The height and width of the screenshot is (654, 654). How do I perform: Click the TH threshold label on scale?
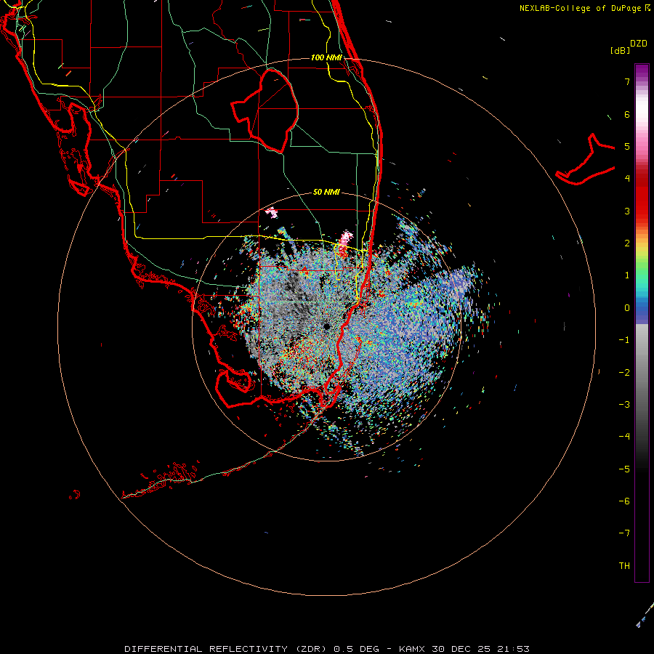point(624,566)
